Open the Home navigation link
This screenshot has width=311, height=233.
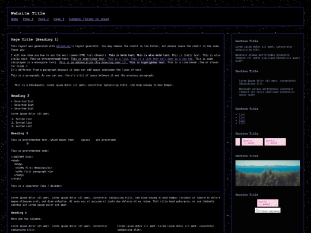[x=14, y=19]
